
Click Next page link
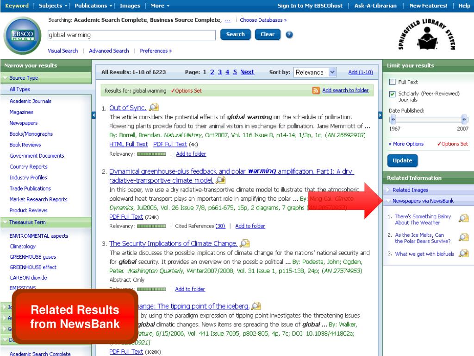(x=247, y=72)
